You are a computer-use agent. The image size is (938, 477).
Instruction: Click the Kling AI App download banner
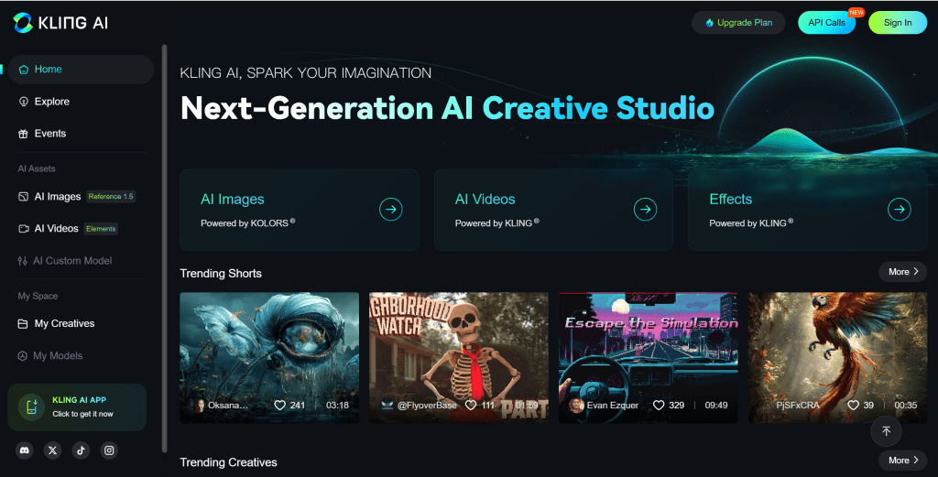pyautogui.click(x=77, y=407)
